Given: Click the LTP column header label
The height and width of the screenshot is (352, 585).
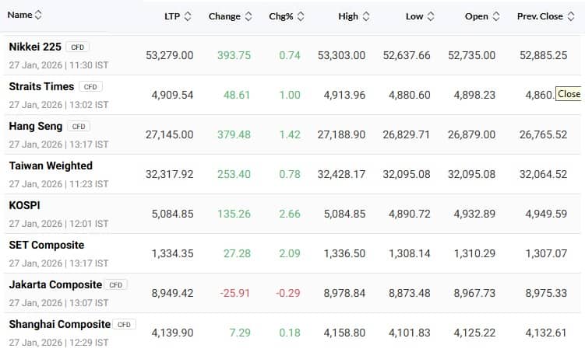Looking at the screenshot, I should tap(172, 16).
